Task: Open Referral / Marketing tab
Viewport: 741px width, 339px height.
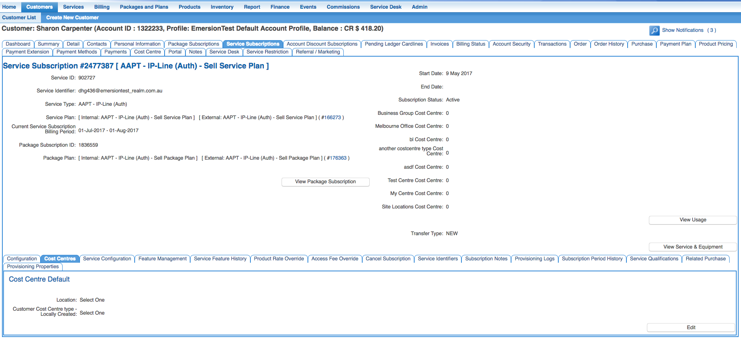Action: point(318,52)
